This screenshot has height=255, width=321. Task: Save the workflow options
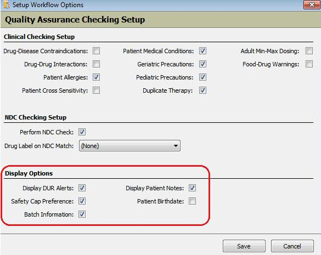click(244, 246)
